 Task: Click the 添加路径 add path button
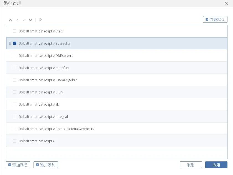pyautogui.click(x=18, y=165)
